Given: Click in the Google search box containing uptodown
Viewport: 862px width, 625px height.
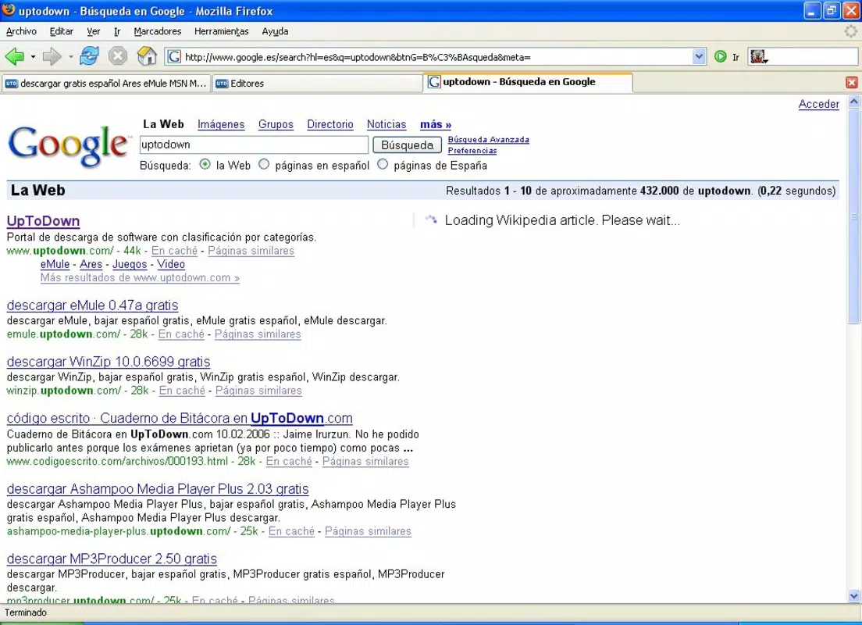Looking at the screenshot, I should tap(254, 145).
